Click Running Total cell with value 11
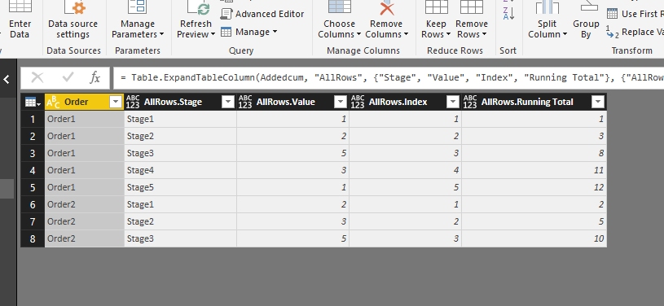The width and height of the screenshot is (664, 306). pos(534,171)
